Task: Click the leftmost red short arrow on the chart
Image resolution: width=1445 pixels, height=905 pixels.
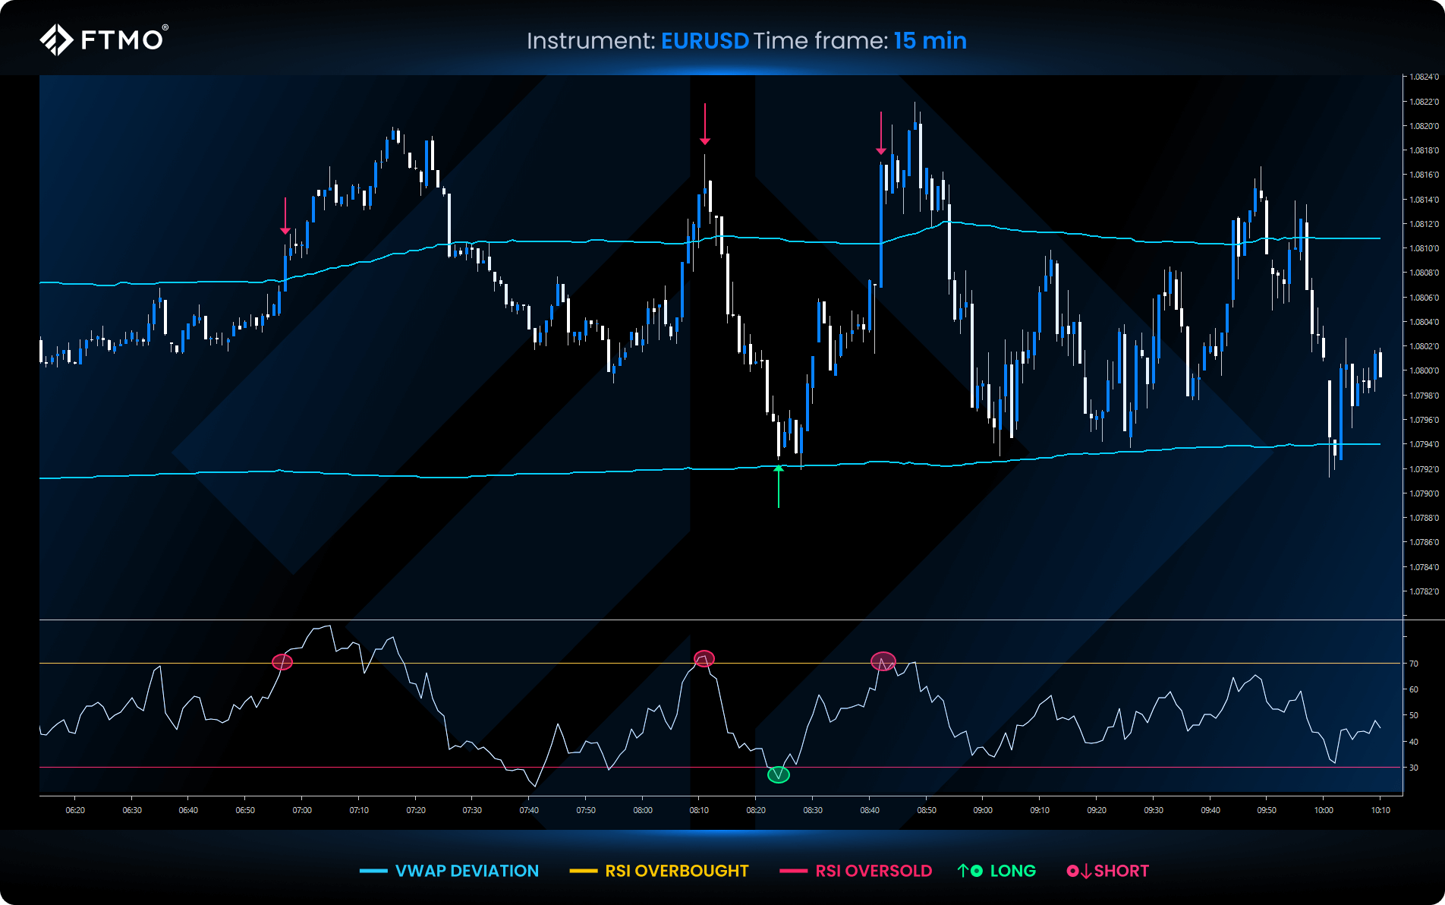Action: (285, 216)
